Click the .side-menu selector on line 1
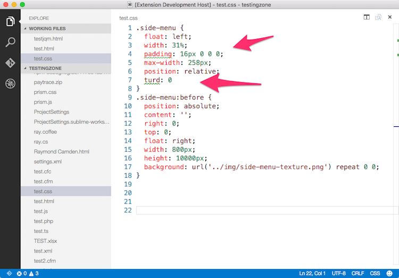Image resolution: width=399 pixels, height=278 pixels. (156, 28)
